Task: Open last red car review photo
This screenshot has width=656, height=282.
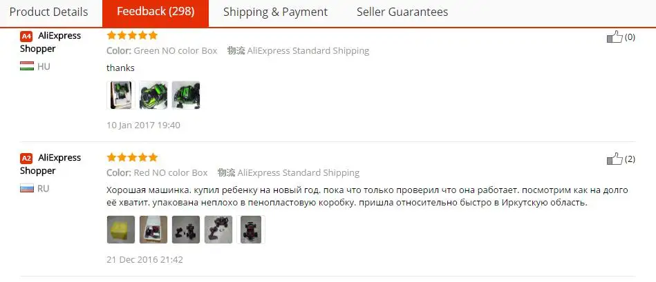Action: tap(251, 230)
